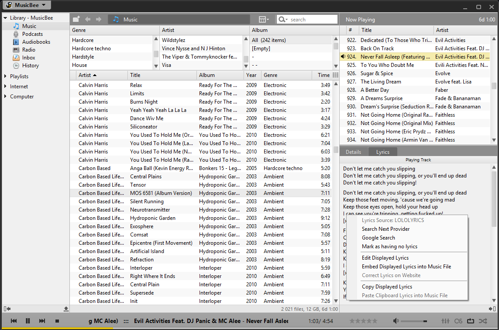
Task: Open the panel layout view dropdown
Action: point(264,19)
